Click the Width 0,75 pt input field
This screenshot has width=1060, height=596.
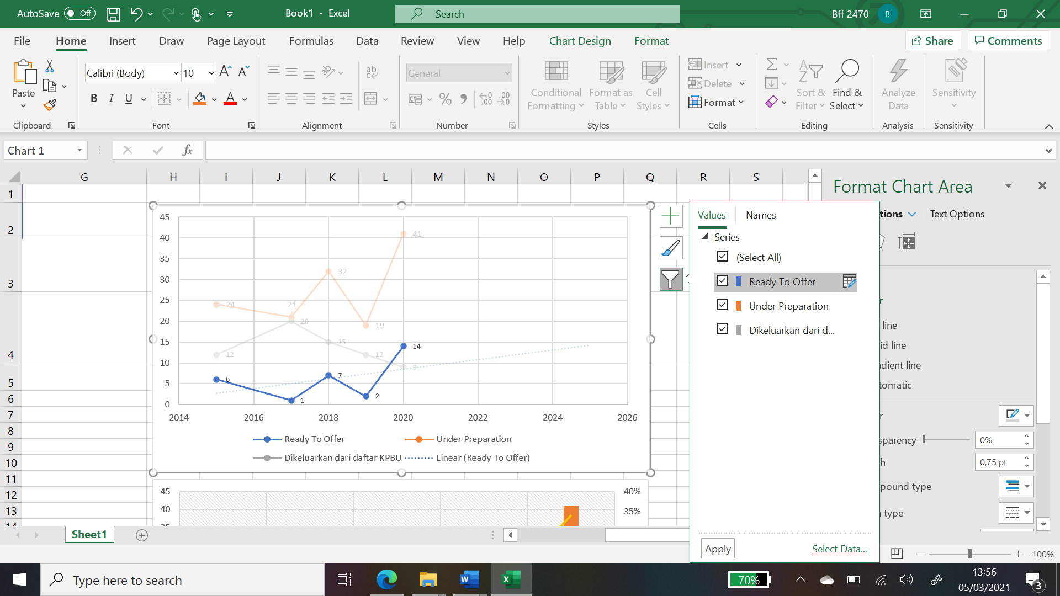(x=998, y=462)
